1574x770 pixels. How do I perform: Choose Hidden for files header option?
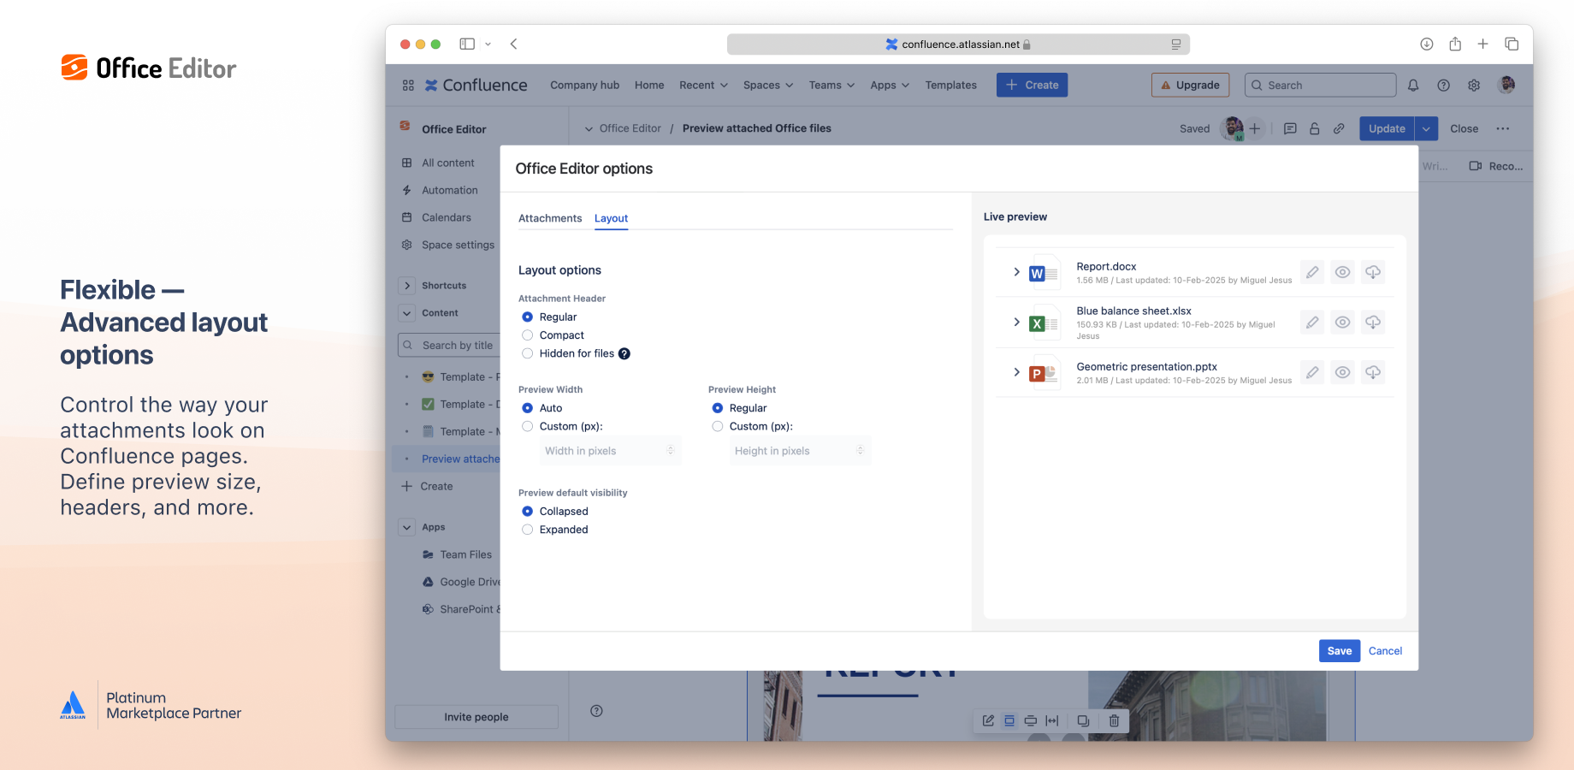pyautogui.click(x=528, y=353)
